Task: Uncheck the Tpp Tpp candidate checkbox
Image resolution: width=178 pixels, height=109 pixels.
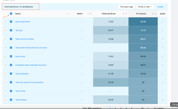Action: coord(11,30)
